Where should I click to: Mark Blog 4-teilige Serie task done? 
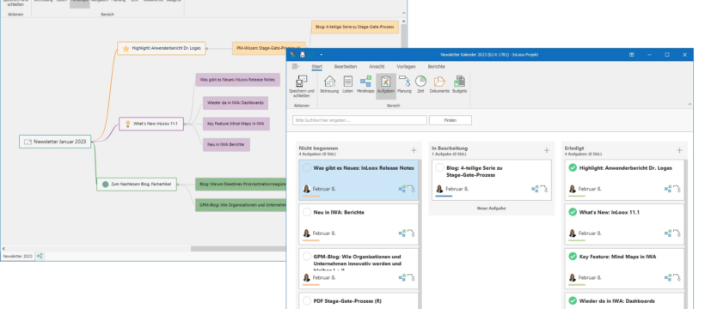[439, 168]
